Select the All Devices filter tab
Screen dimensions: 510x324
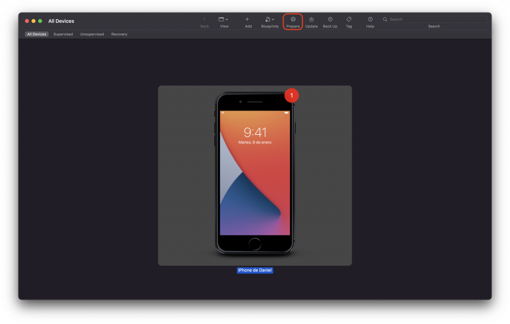[x=37, y=34]
